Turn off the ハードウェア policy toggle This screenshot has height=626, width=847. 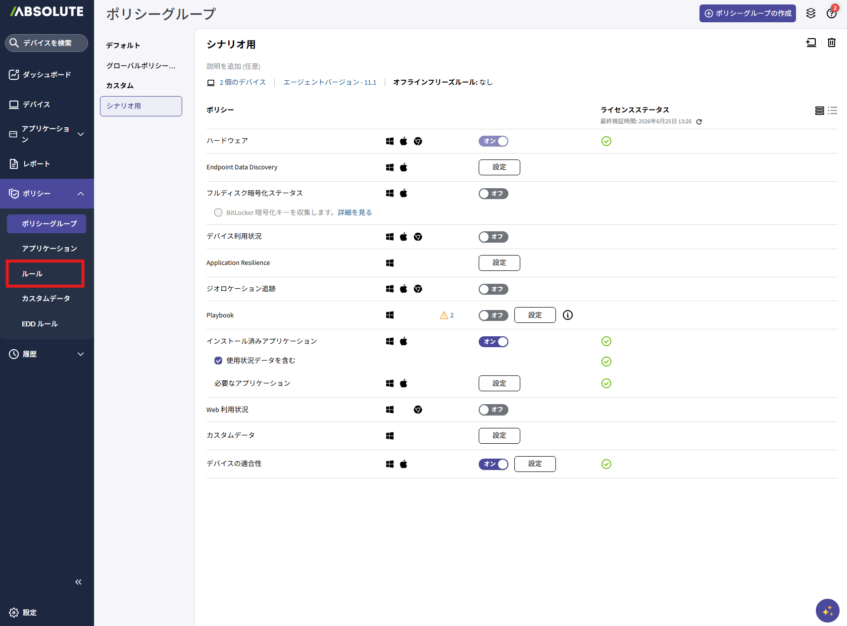pyautogui.click(x=494, y=141)
